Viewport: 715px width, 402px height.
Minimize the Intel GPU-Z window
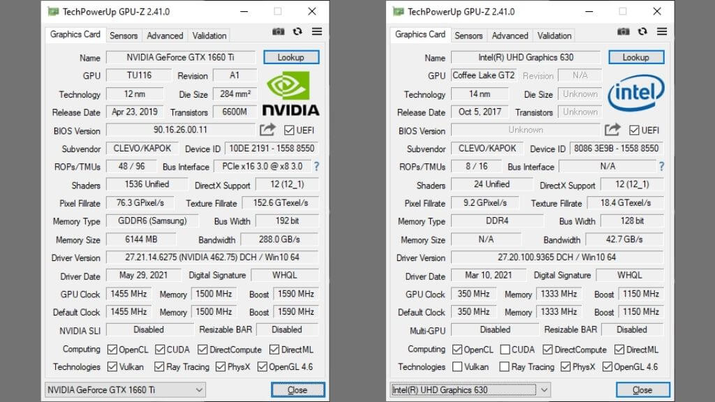tap(589, 11)
